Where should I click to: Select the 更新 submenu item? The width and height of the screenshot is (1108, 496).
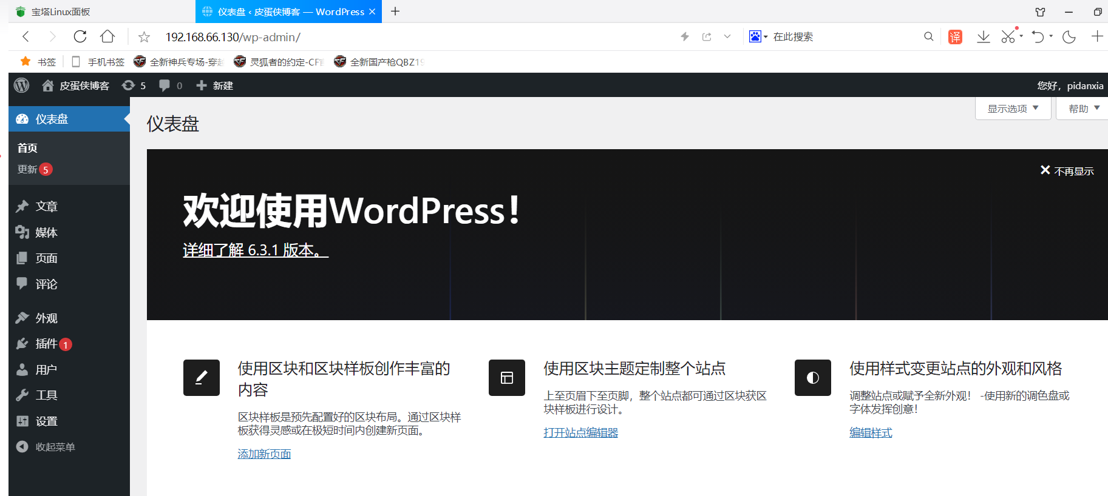tap(27, 169)
